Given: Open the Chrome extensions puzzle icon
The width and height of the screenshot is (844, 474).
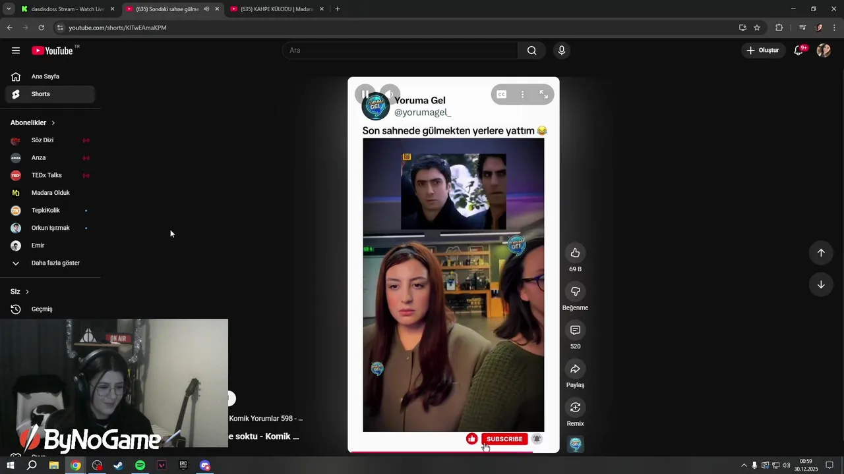Looking at the screenshot, I should click(779, 28).
